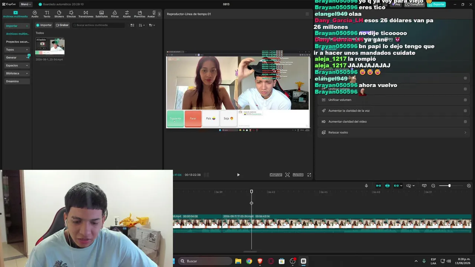The image size is (475, 267).
Task: Select Archivos multimedia in sidebar
Action: point(17,34)
